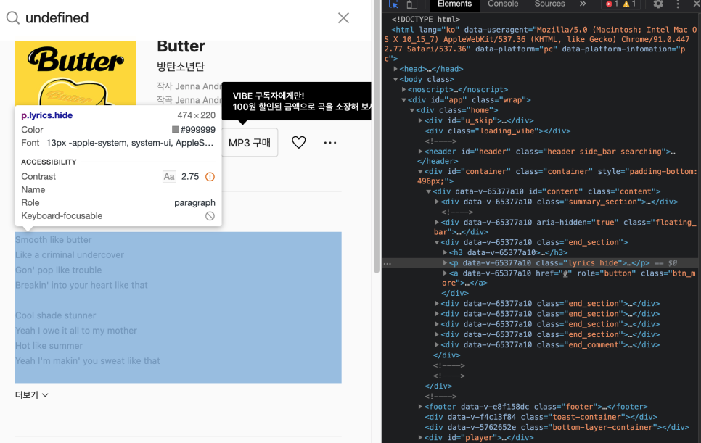Screen dimensions: 701x443
Task: Clear the search field with X
Action: coord(343,18)
